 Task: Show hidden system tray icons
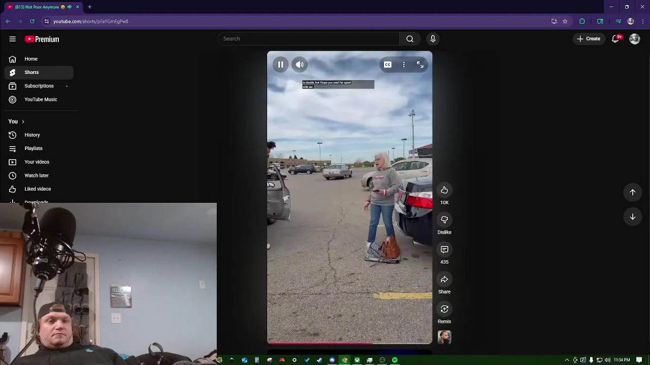[x=567, y=360]
